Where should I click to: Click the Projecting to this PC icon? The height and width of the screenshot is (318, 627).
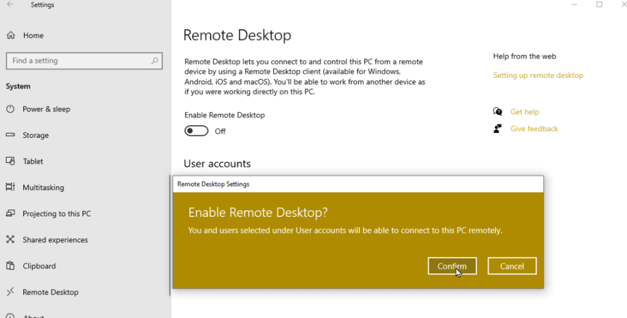(x=10, y=214)
